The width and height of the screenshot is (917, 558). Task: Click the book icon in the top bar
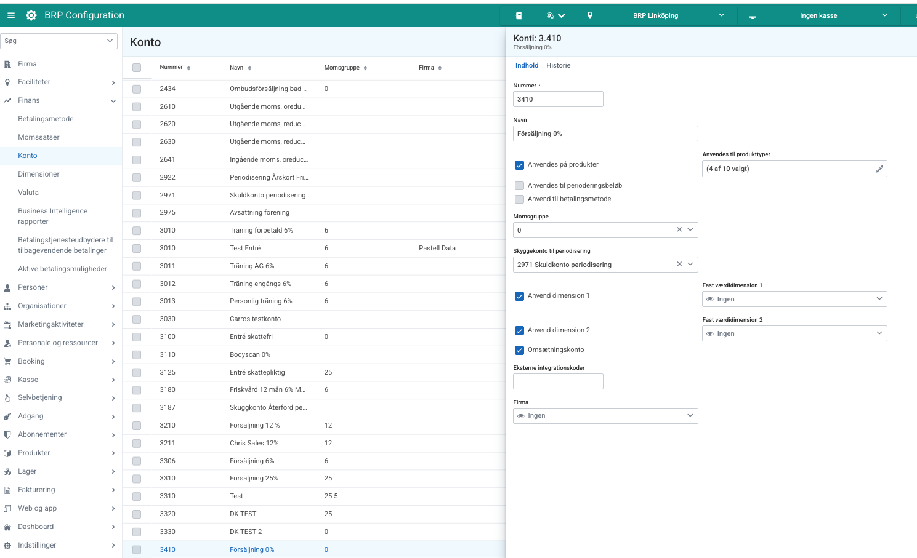(x=519, y=15)
